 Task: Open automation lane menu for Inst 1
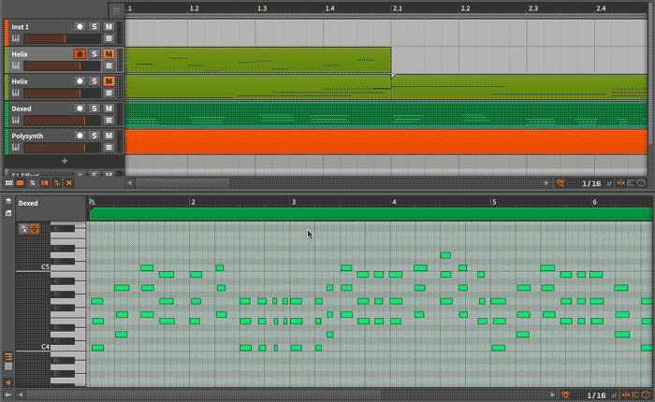[x=109, y=39]
